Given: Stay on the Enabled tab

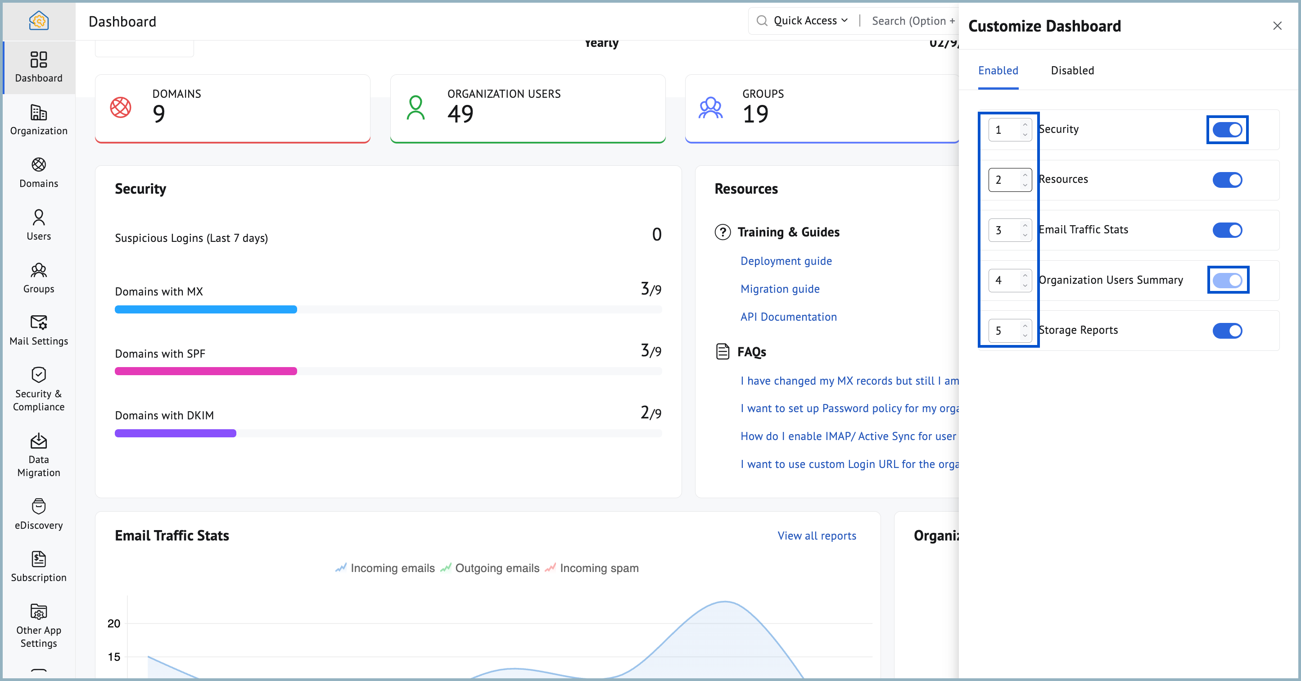Looking at the screenshot, I should click(998, 71).
